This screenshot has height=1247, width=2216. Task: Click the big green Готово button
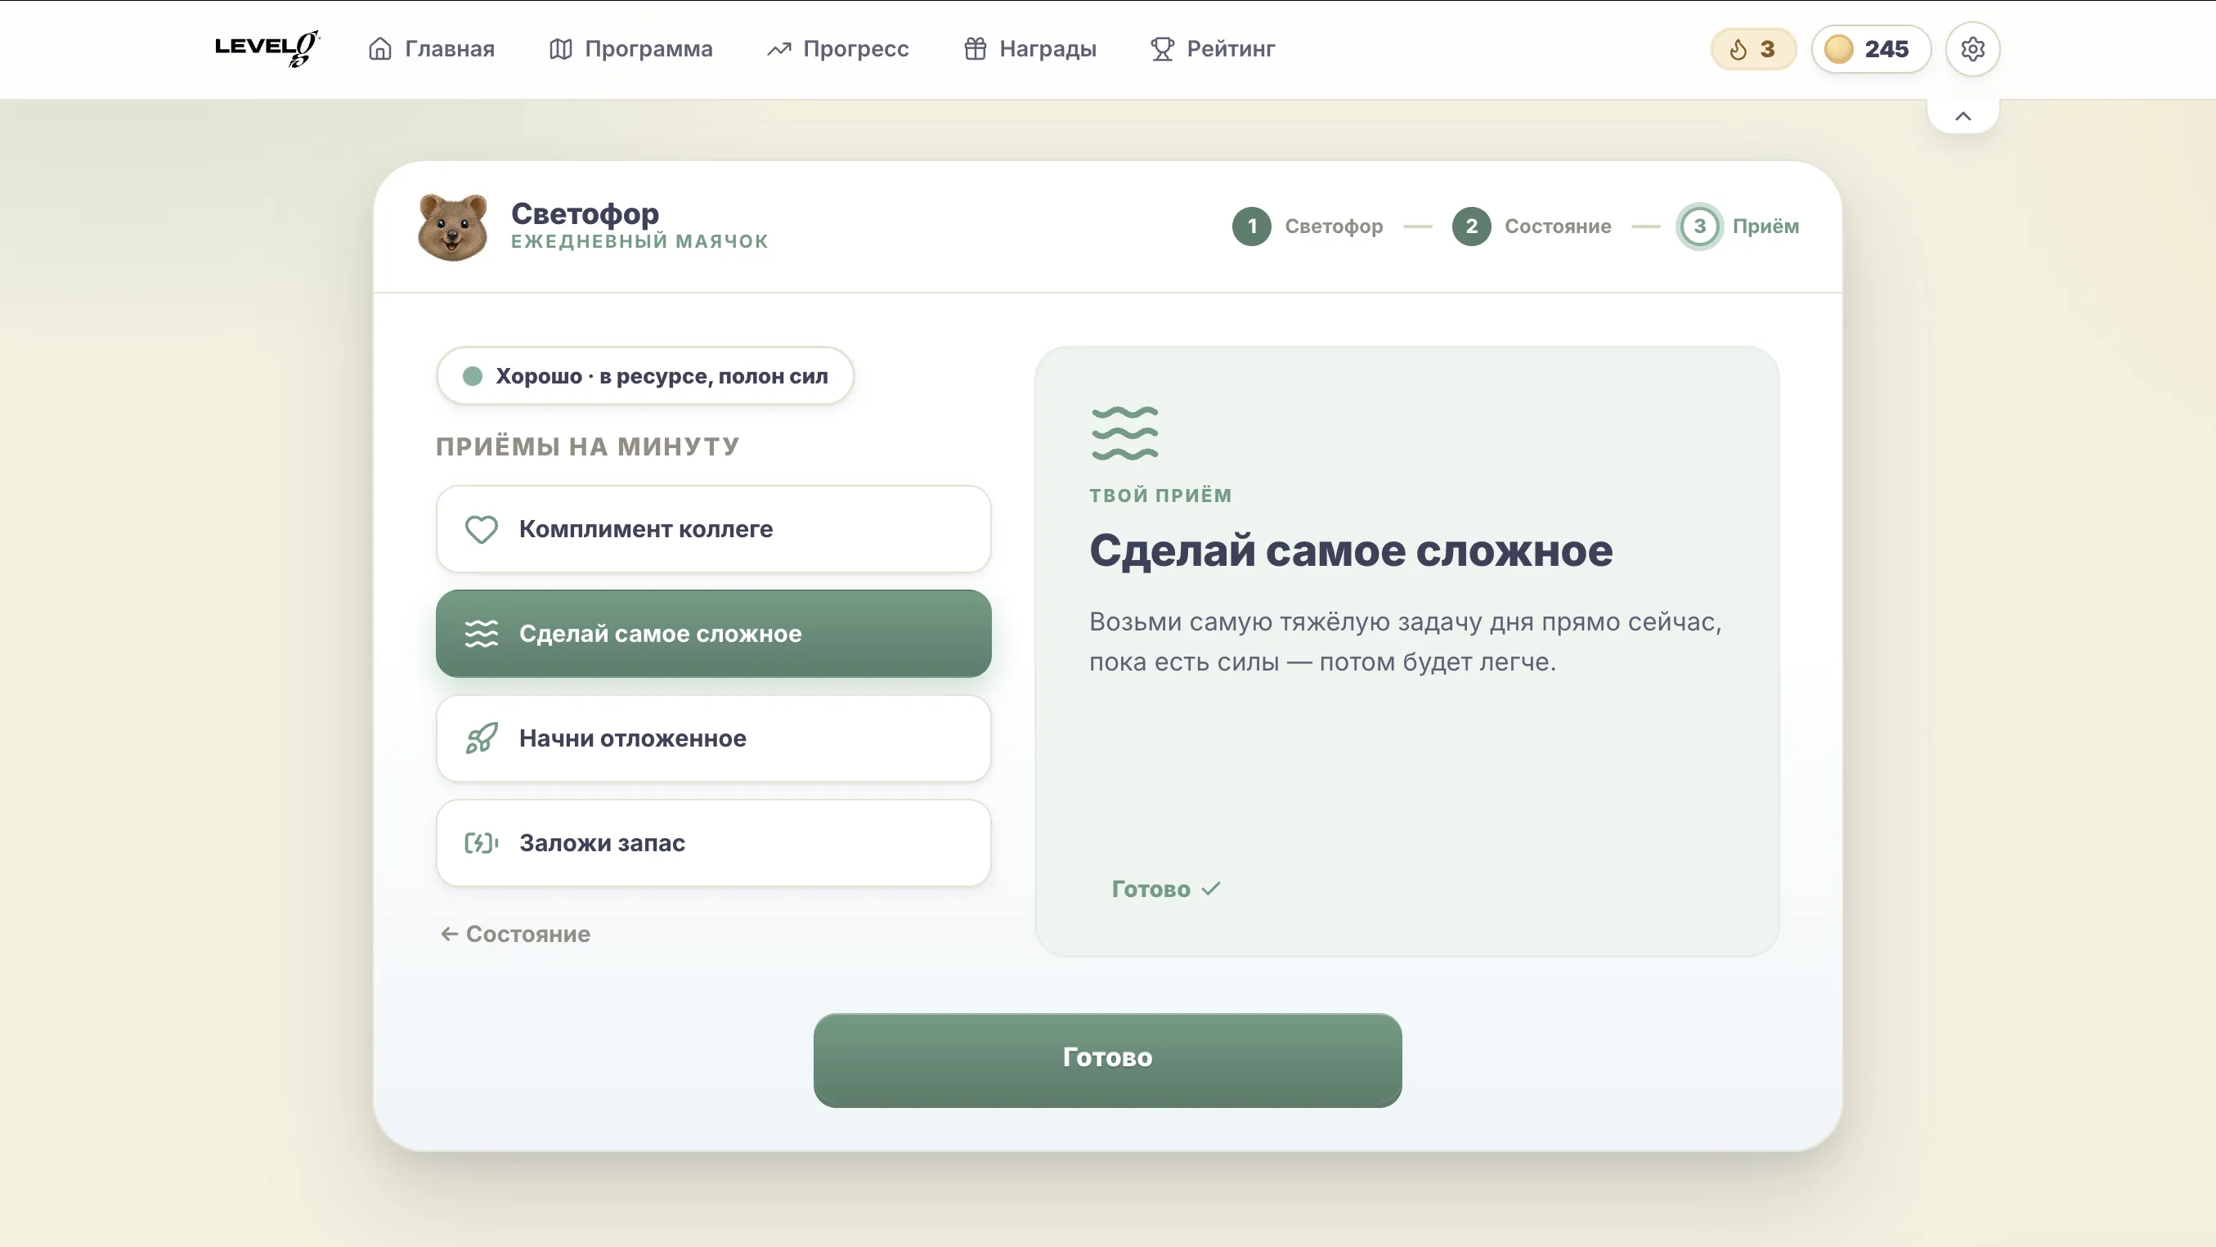pos(1107,1060)
